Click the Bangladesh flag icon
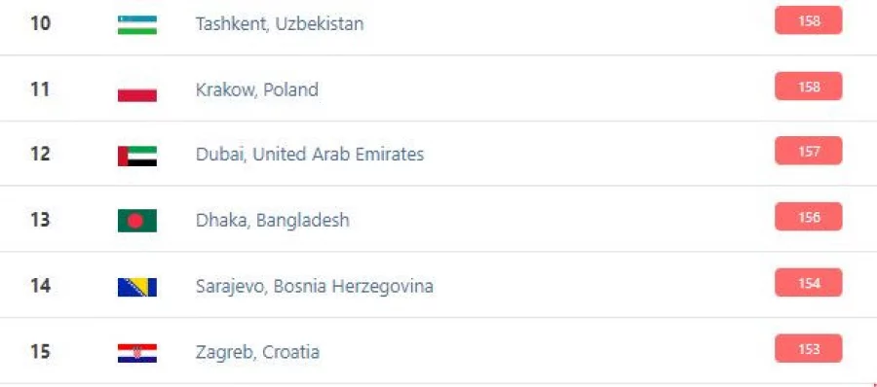The width and height of the screenshot is (877, 387). point(137,221)
